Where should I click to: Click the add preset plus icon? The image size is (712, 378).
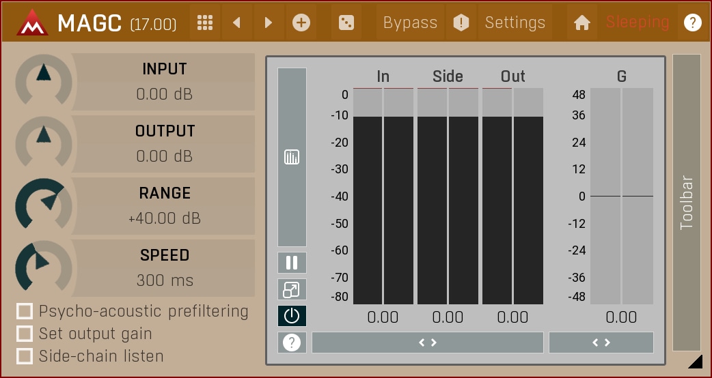click(x=301, y=23)
